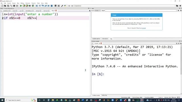Open the Edit menu
The image size is (182, 102).
pos(5,3)
